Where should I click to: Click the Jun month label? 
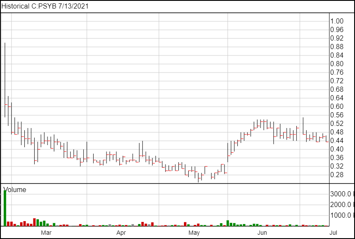click(262, 233)
